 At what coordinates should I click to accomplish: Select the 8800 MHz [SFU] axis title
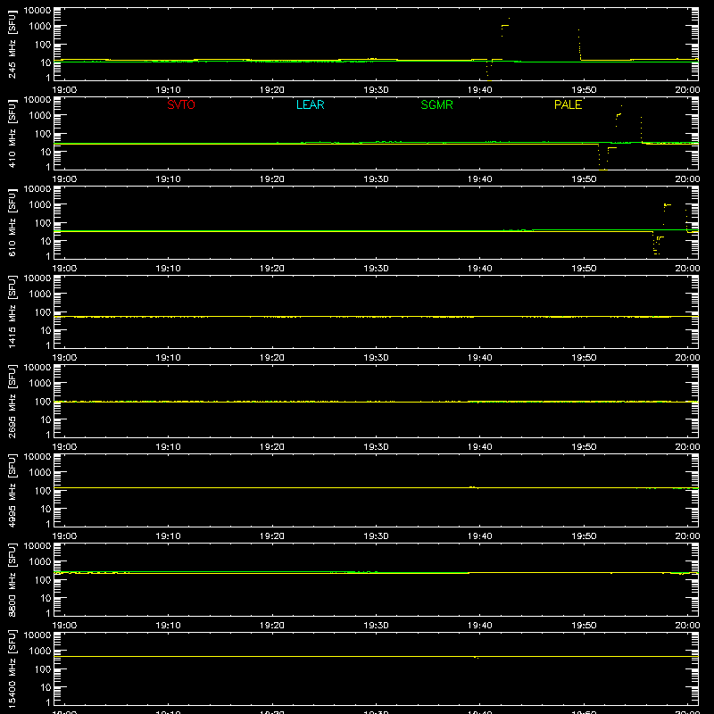(x=12, y=580)
